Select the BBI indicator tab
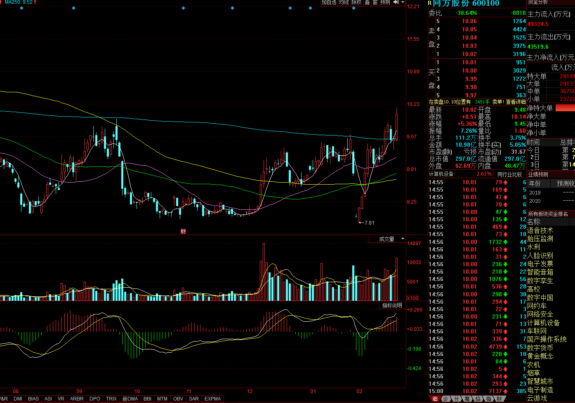This screenshot has width=575, height=403. click(x=147, y=399)
